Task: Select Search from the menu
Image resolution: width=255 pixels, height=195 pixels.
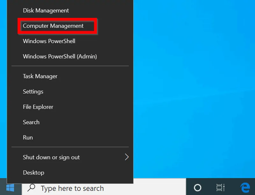Action: pyautogui.click(x=31, y=122)
